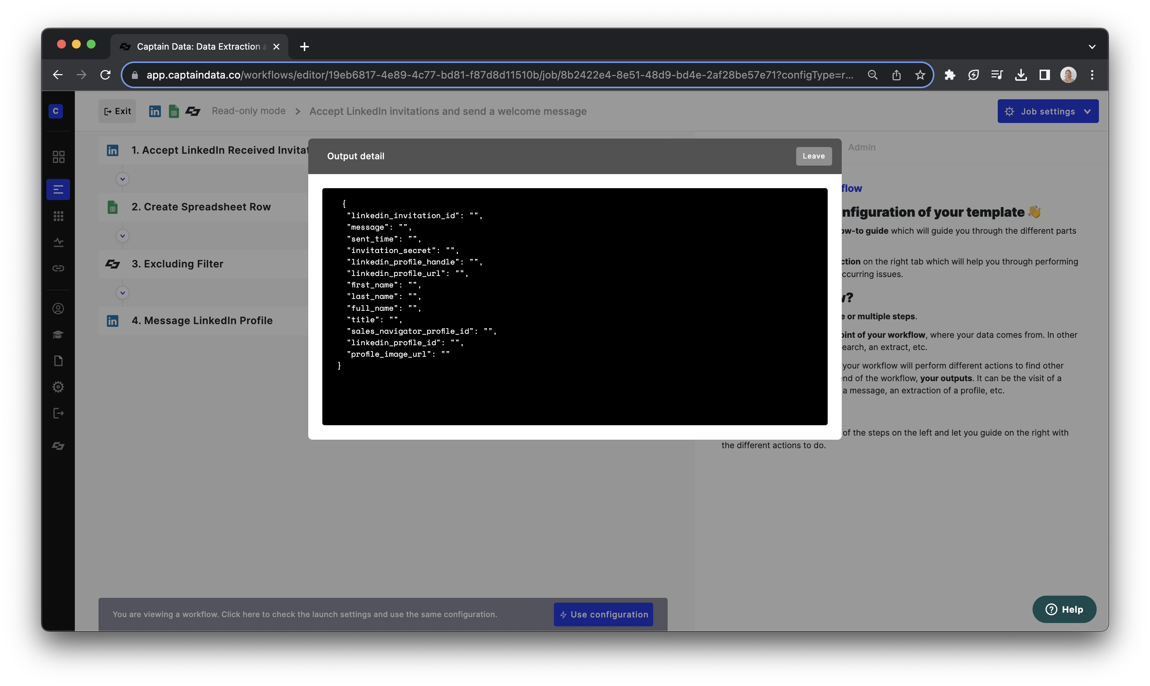Click the Leave button in Output detail
This screenshot has width=1150, height=686.
click(x=814, y=156)
